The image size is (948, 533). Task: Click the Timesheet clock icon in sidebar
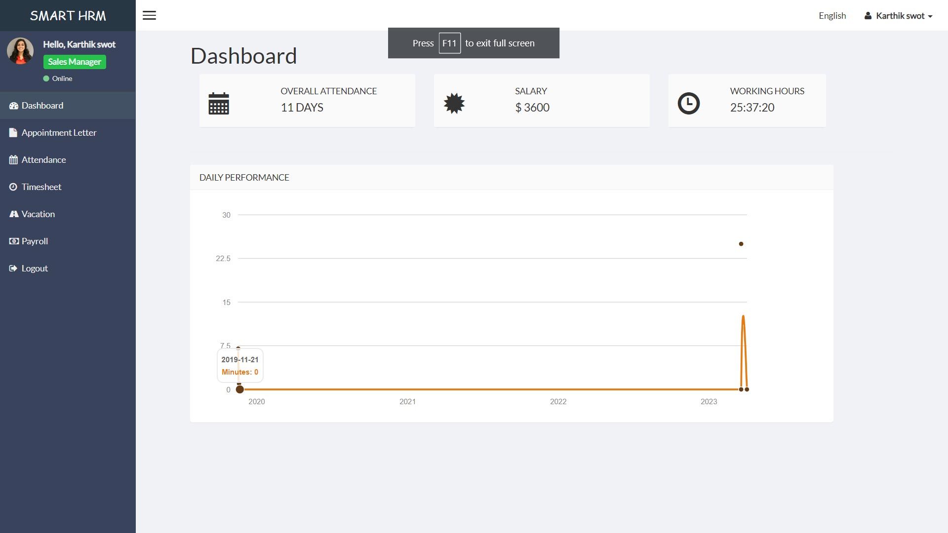pos(13,187)
